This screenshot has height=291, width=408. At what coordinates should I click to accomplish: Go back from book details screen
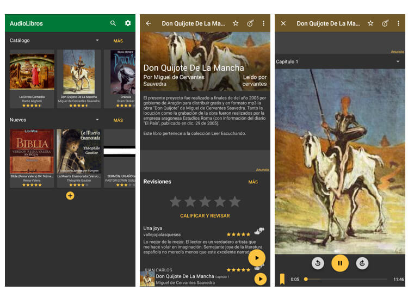pyautogui.click(x=149, y=23)
